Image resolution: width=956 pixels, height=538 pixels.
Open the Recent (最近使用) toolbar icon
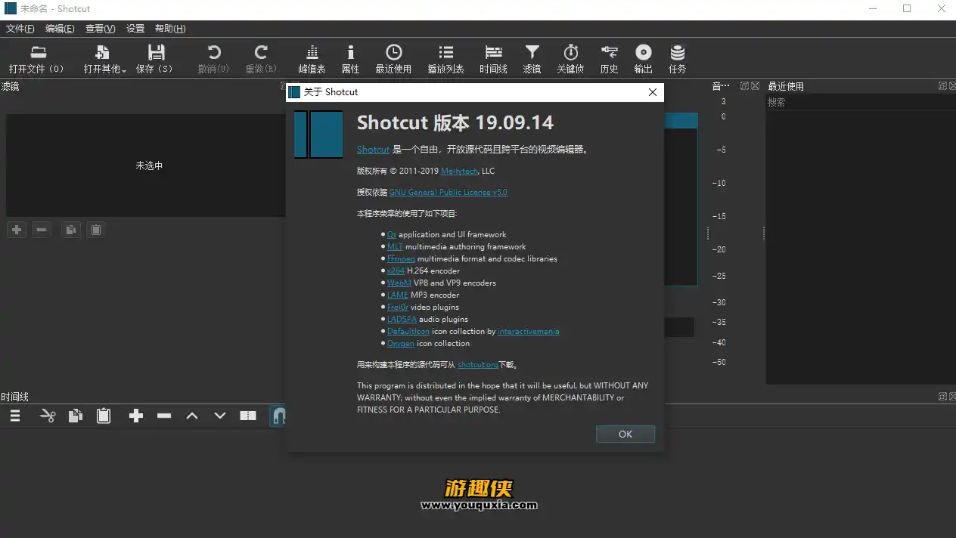tap(393, 52)
